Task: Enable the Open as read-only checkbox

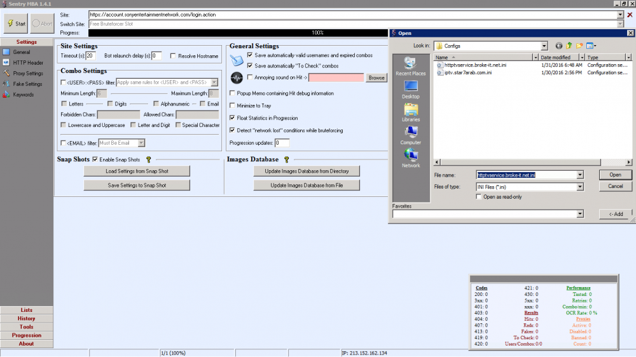Action: 480,197
